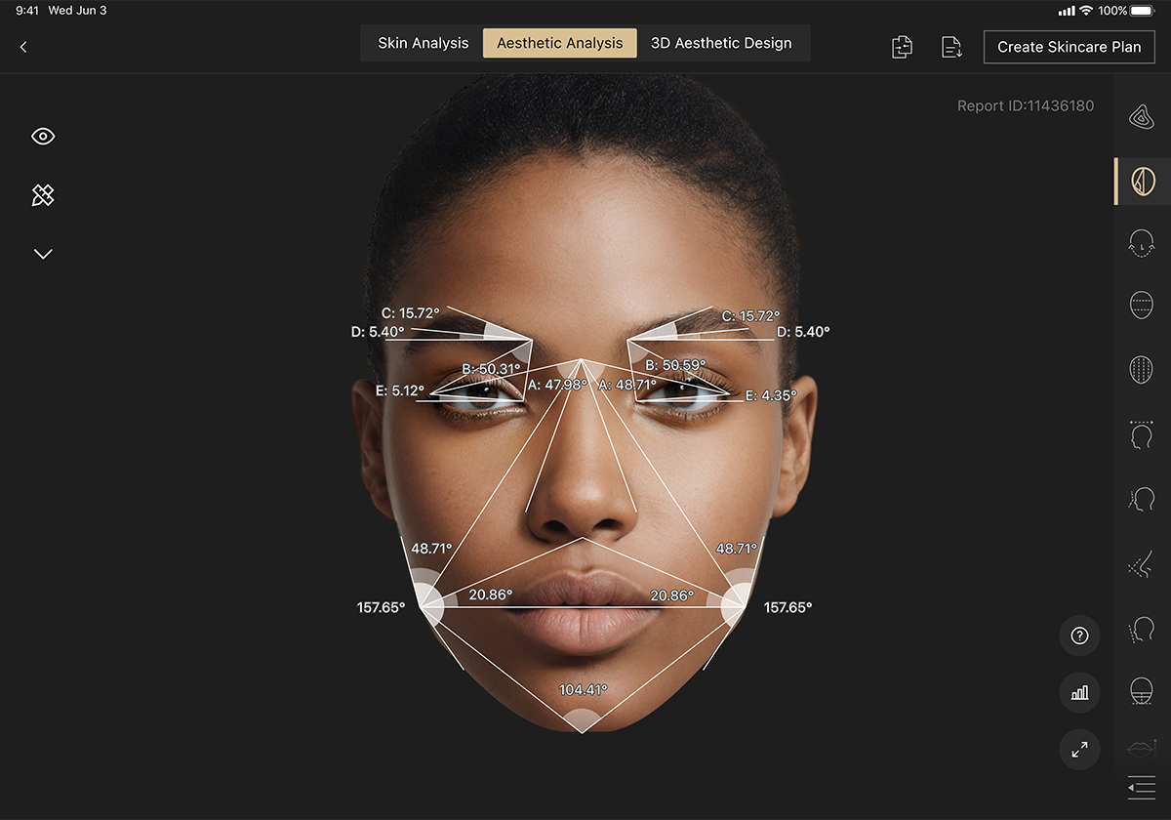Expand view to full screen
1171x820 pixels.
point(1079,750)
